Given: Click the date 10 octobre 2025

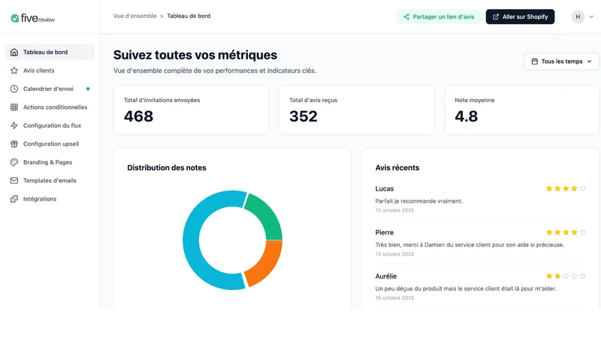Looking at the screenshot, I should 395,297.
